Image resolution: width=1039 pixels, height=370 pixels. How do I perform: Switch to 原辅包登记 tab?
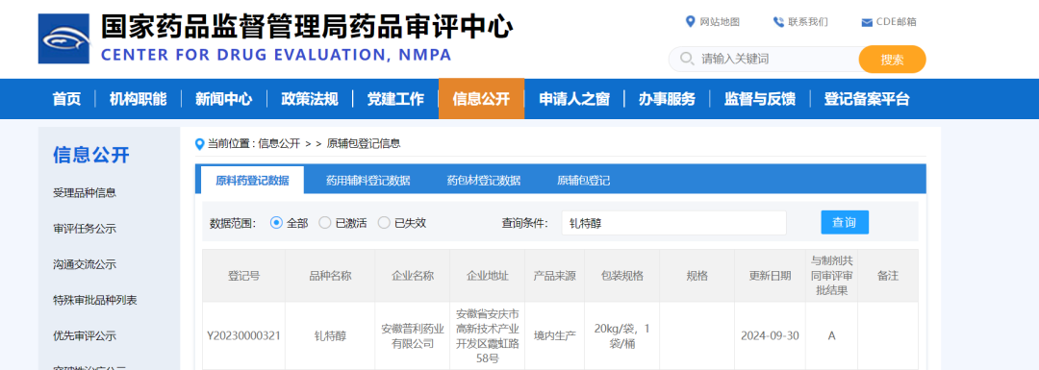[x=583, y=180]
